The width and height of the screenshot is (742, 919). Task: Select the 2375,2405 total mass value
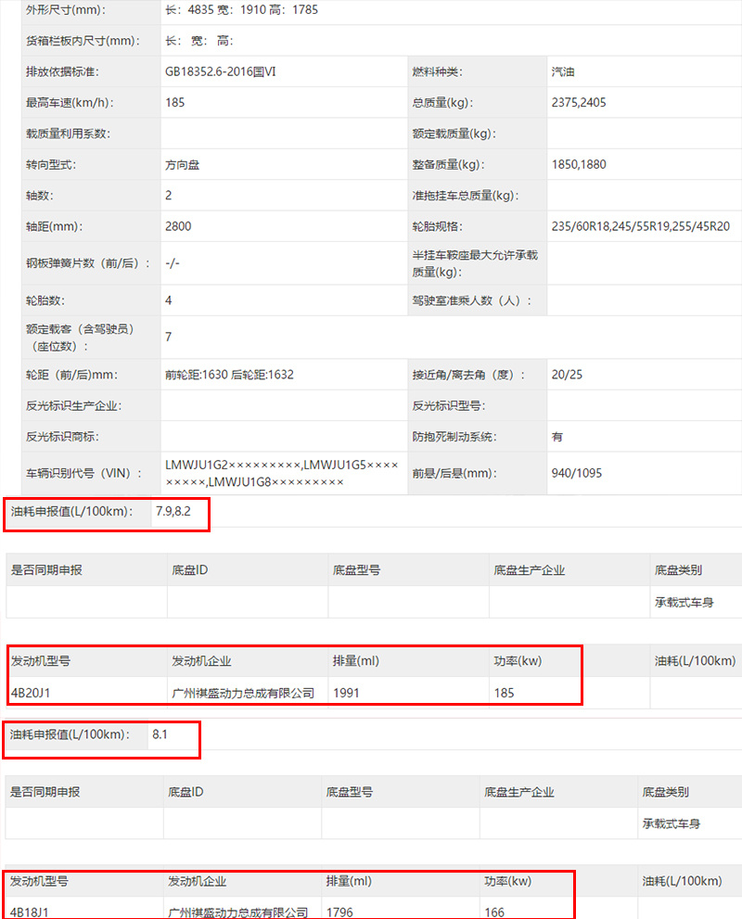[x=579, y=103]
